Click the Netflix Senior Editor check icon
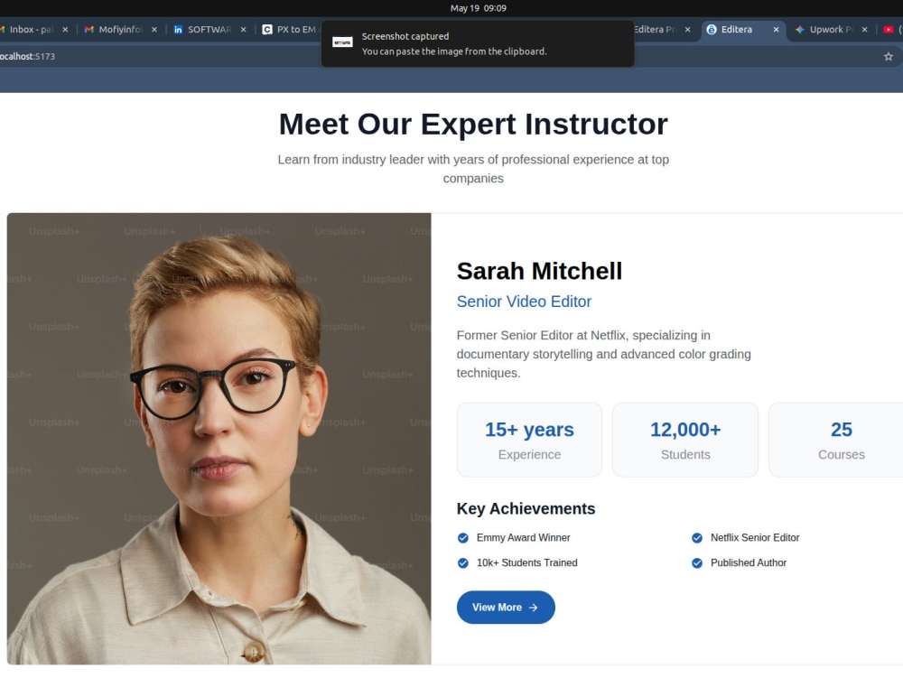This screenshot has height=678, width=903. pos(697,538)
